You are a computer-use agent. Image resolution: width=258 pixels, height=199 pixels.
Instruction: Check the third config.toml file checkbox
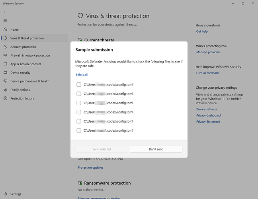(79, 103)
